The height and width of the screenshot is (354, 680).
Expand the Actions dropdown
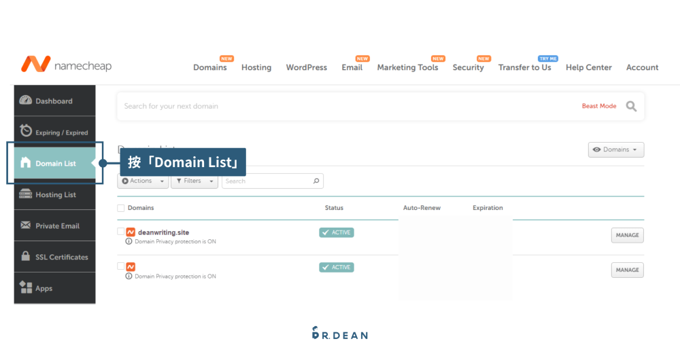143,181
